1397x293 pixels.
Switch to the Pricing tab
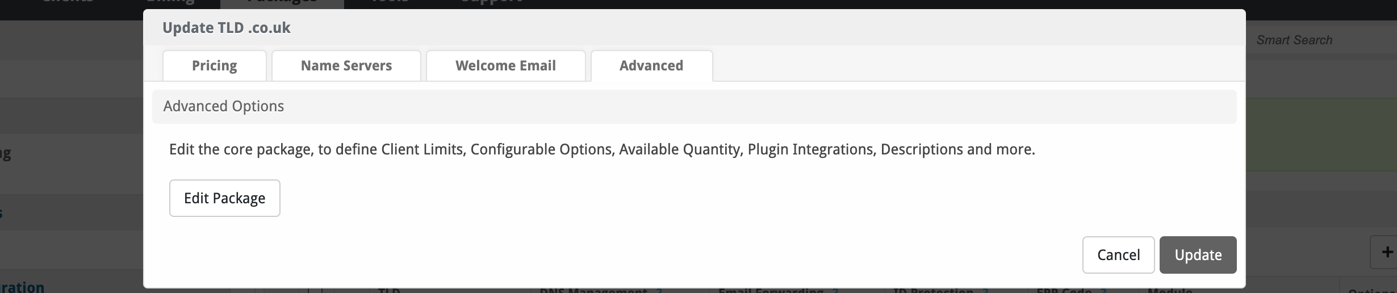[x=214, y=66]
